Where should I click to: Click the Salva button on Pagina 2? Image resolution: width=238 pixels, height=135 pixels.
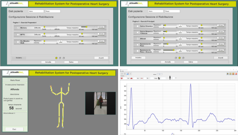[191, 62]
